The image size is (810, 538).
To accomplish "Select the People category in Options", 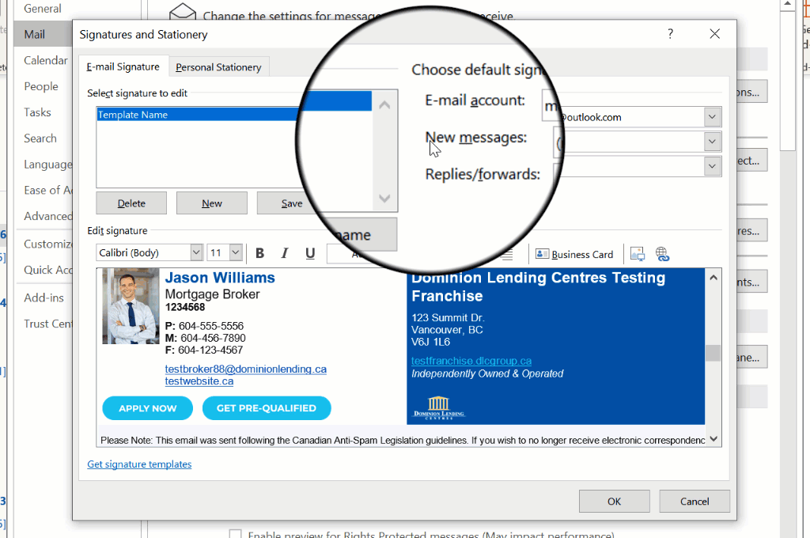I will (41, 86).
